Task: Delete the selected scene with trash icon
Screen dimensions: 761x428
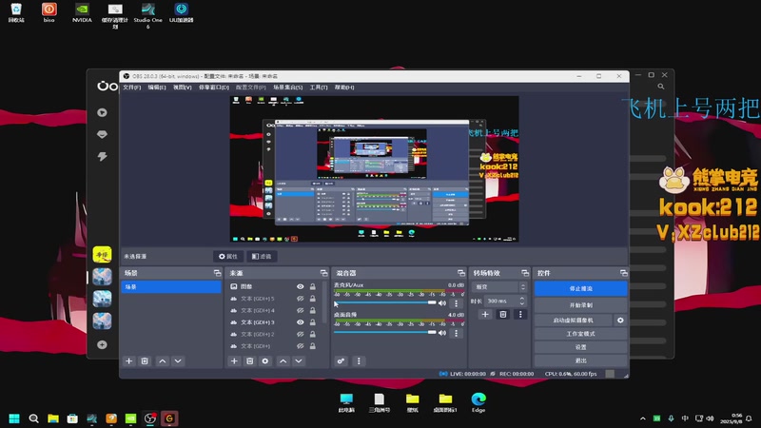Action: point(145,361)
